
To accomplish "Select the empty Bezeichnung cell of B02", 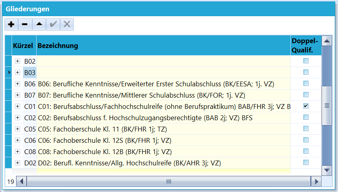I will tap(164, 61).
